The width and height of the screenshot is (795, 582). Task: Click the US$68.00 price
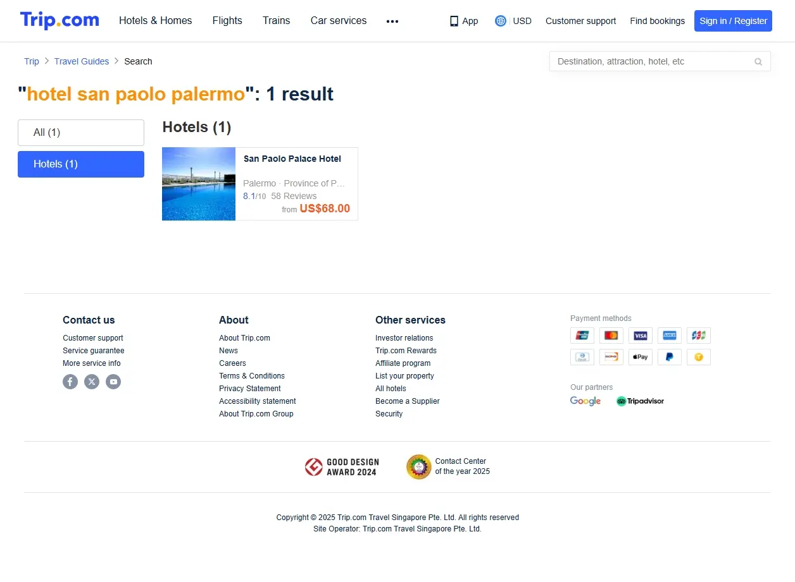coord(325,209)
